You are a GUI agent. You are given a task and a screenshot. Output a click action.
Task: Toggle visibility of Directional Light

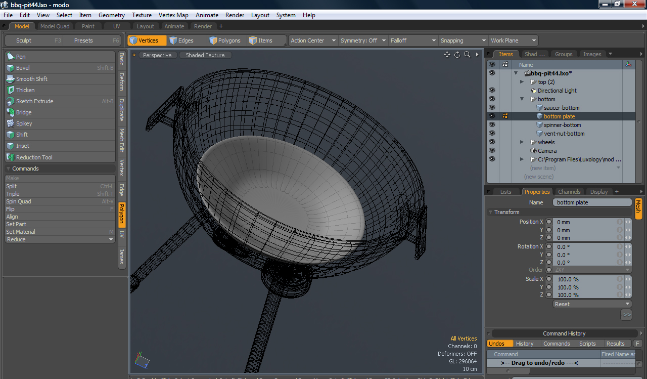point(492,91)
